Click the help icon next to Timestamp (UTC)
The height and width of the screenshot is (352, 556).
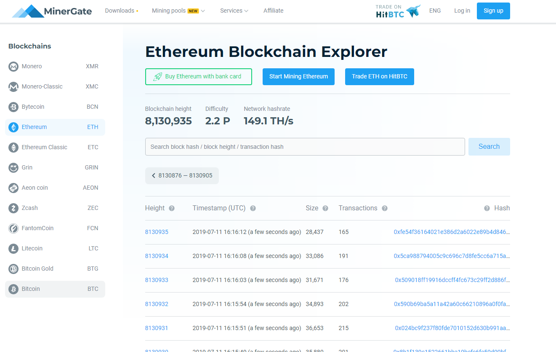point(253,208)
